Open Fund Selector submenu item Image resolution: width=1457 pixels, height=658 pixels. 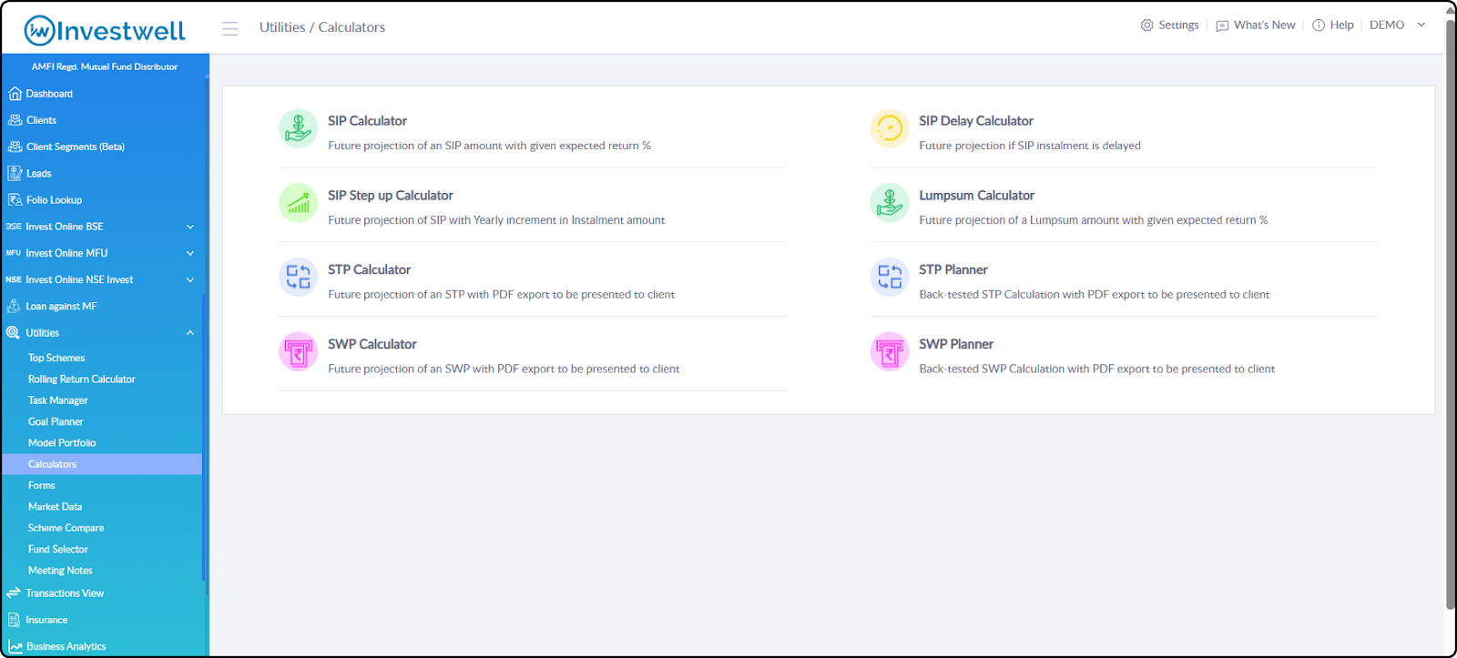coord(58,550)
